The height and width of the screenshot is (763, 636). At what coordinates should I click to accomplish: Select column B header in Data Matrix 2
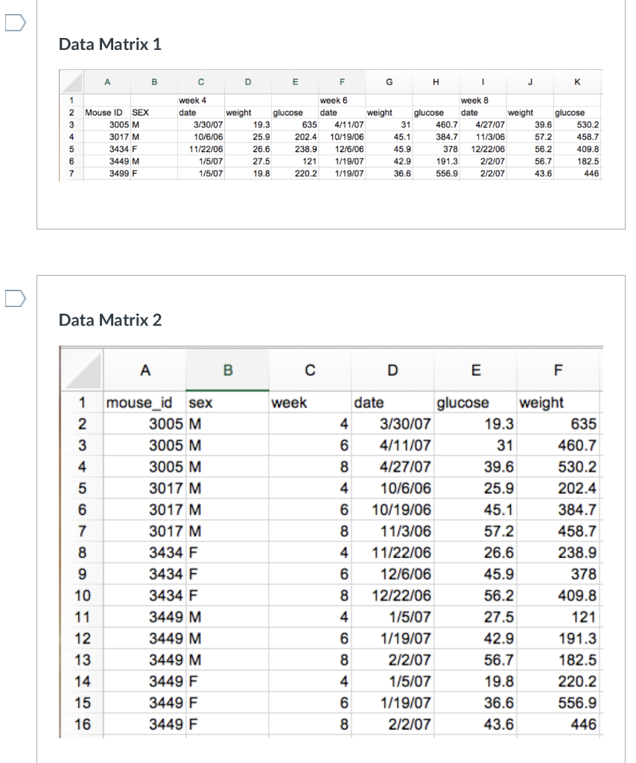coord(227,371)
